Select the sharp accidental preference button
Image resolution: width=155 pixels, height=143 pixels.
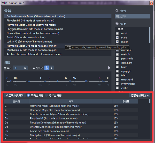click(52, 68)
